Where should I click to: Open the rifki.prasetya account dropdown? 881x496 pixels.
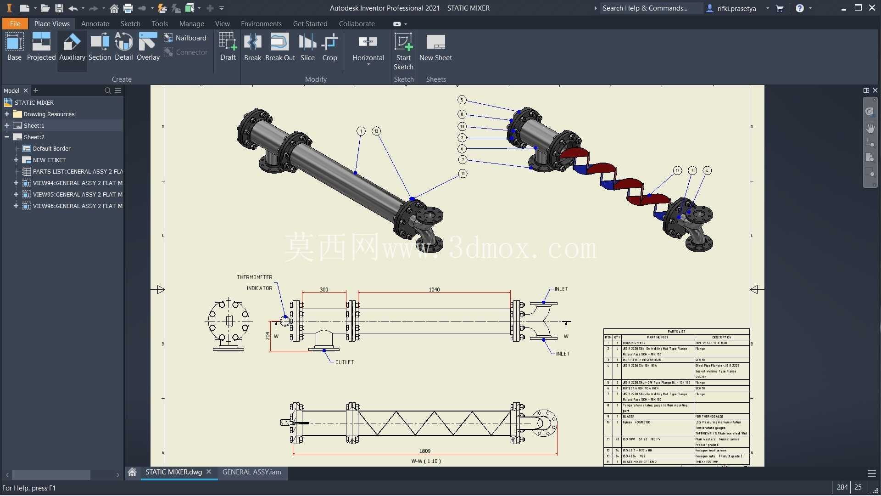768,8
